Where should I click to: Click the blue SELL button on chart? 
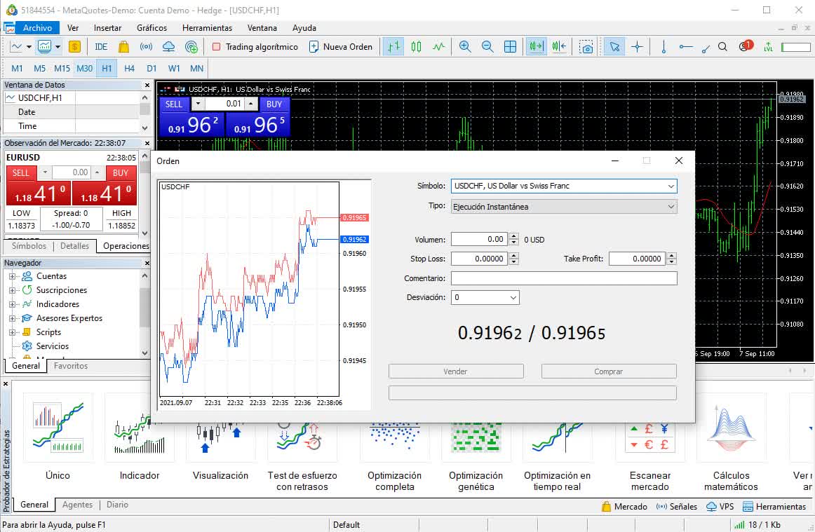pyautogui.click(x=174, y=104)
